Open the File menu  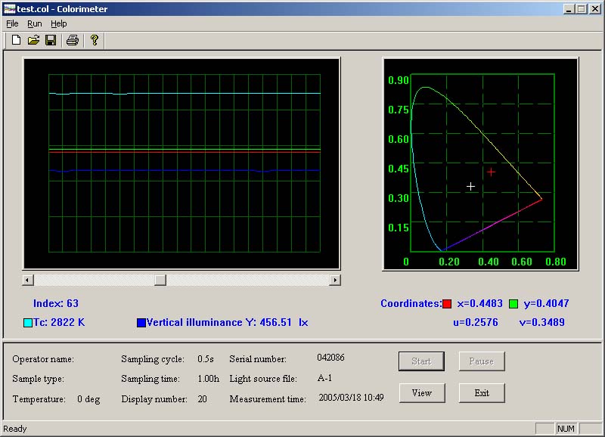12,23
